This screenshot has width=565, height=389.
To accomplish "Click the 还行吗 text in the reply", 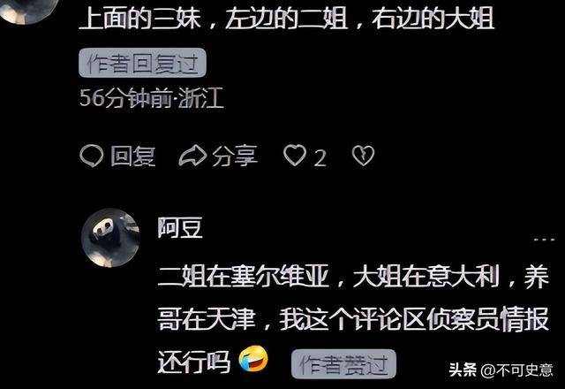I will click(x=194, y=362).
